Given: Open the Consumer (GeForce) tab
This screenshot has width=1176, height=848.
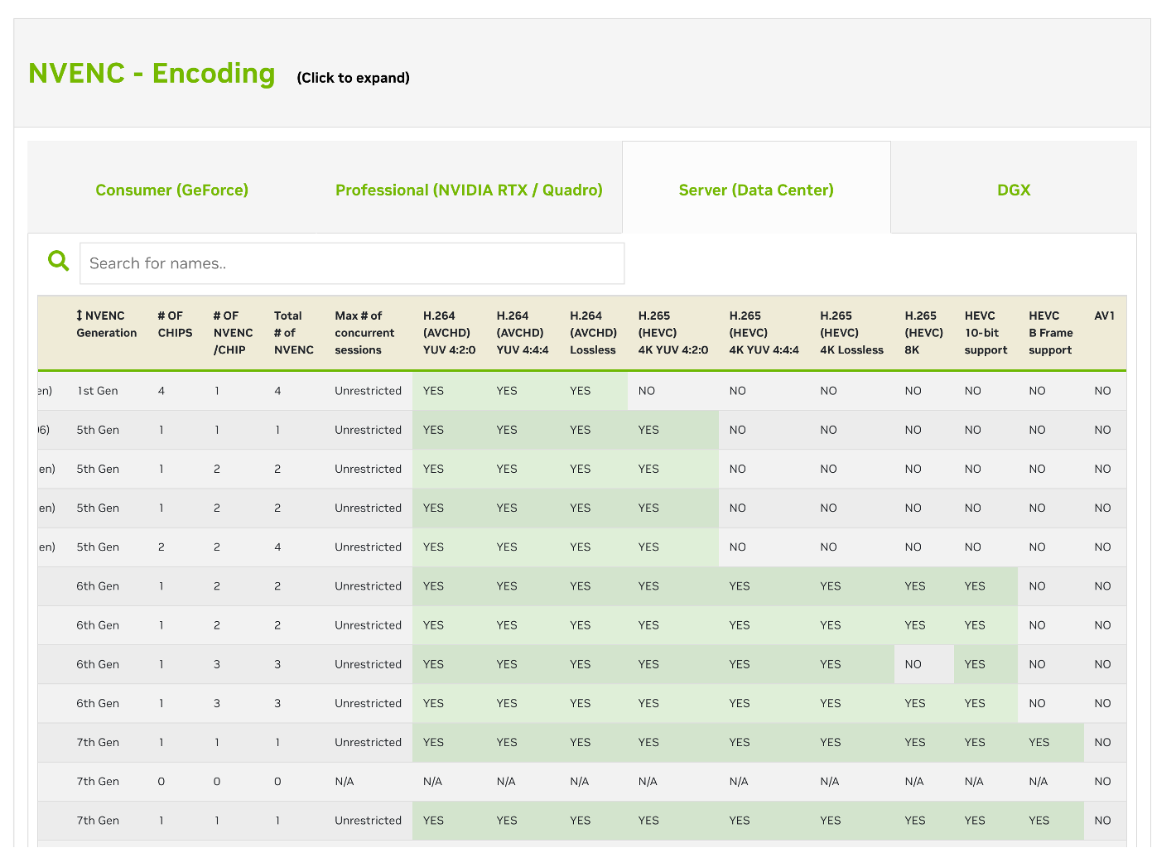Looking at the screenshot, I should [x=172, y=190].
